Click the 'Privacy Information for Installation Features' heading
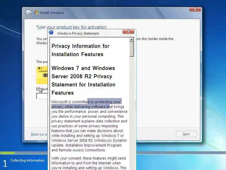The height and width of the screenshot is (170, 226). (81, 50)
